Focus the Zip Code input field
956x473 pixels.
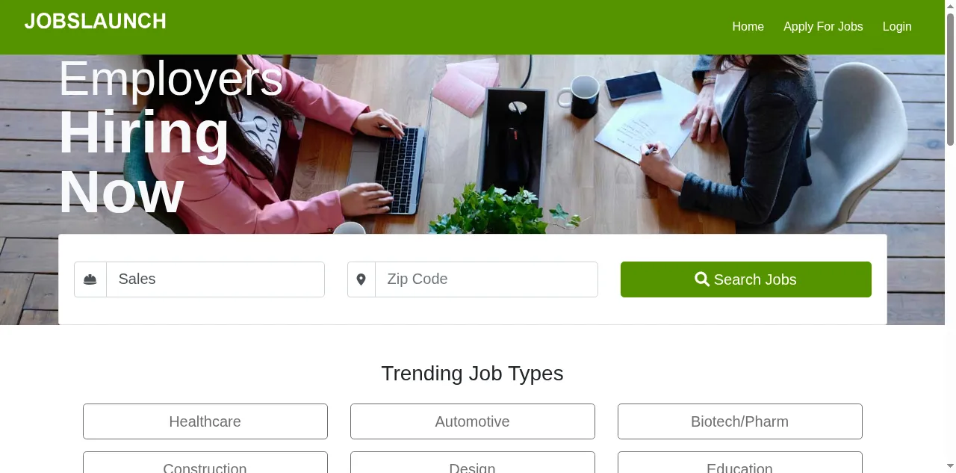487,279
